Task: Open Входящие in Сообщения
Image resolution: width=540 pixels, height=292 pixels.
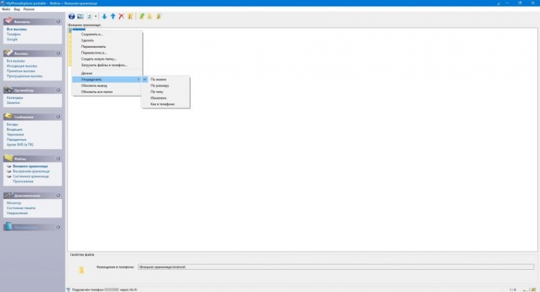Action: point(14,129)
